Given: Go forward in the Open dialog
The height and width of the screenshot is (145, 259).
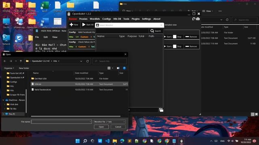Looking at the screenshot, I should click(11, 61).
